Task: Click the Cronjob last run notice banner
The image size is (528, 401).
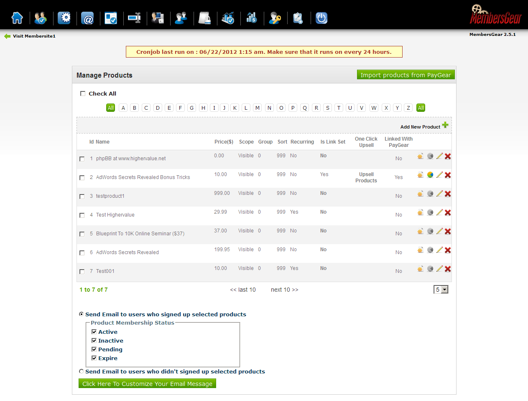Action: [x=264, y=52]
